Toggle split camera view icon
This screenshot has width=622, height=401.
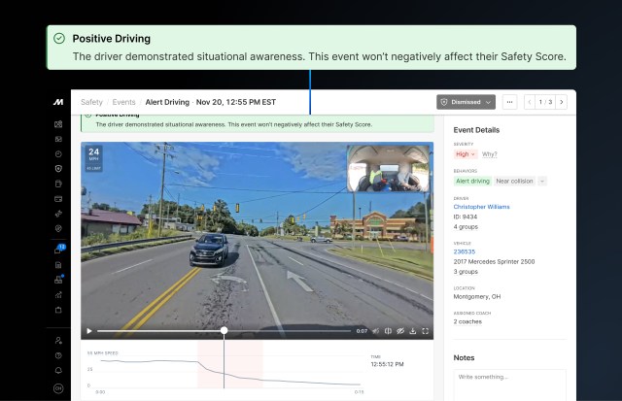pos(387,331)
